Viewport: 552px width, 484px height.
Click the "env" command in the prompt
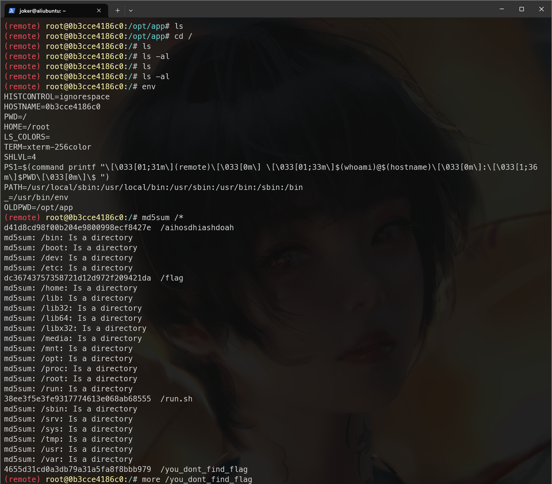[149, 87]
